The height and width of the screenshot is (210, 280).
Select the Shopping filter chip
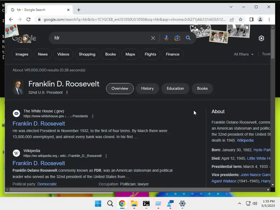coord(87,54)
